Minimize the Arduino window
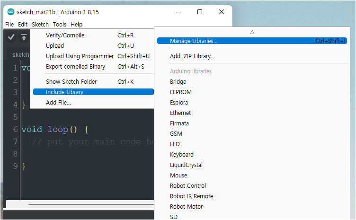356x220 pixels. pyautogui.click(x=178, y=12)
